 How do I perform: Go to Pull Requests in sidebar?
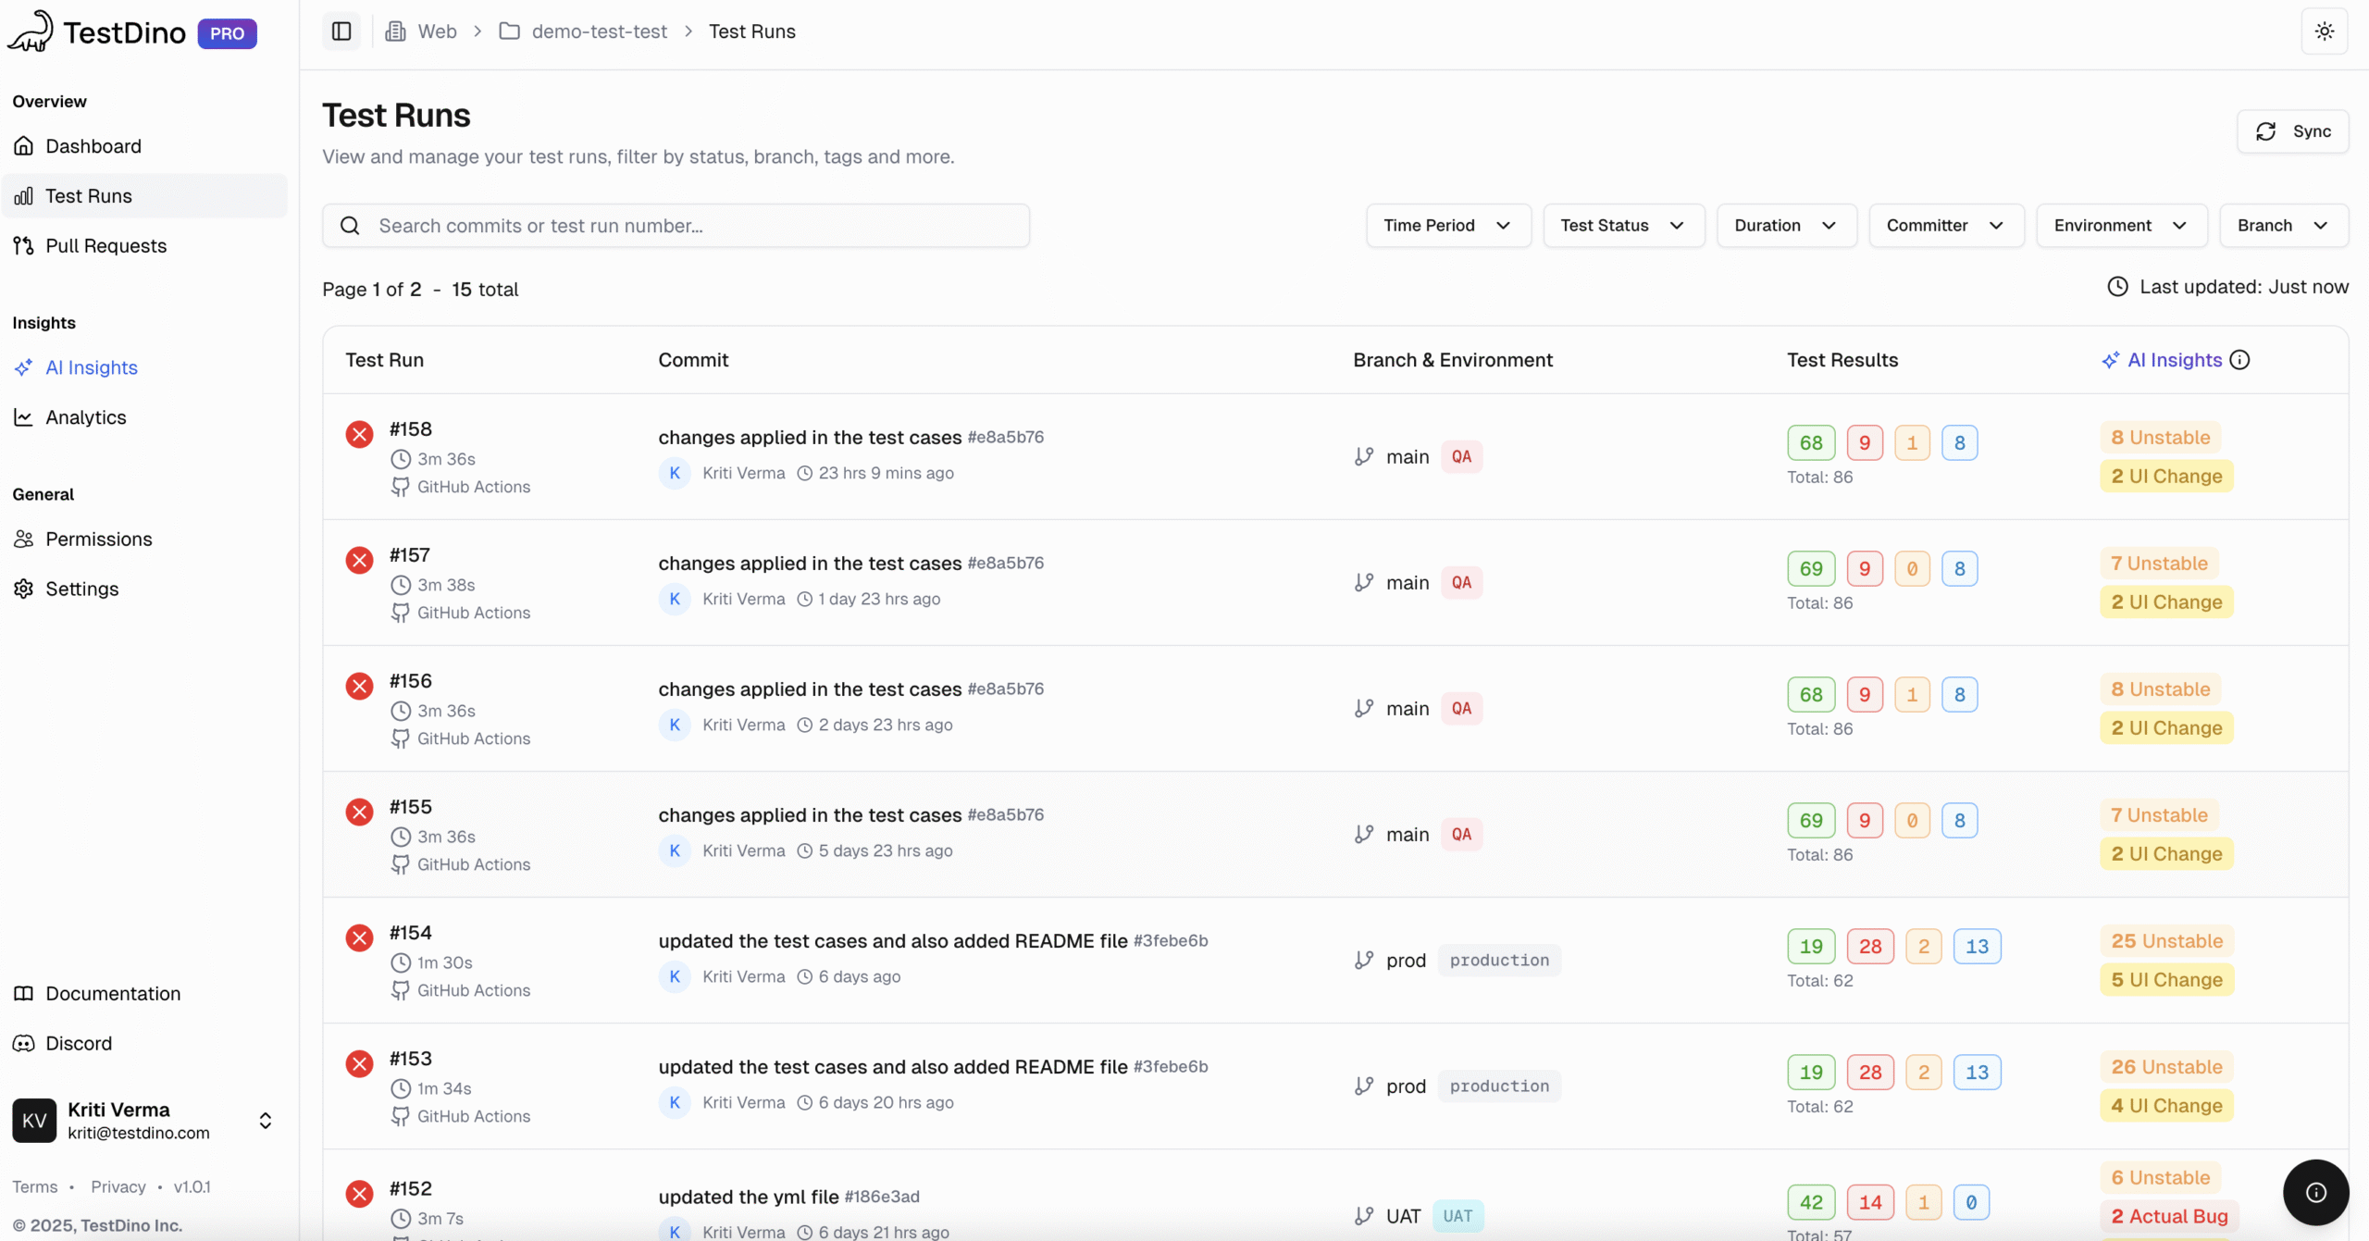tap(105, 246)
